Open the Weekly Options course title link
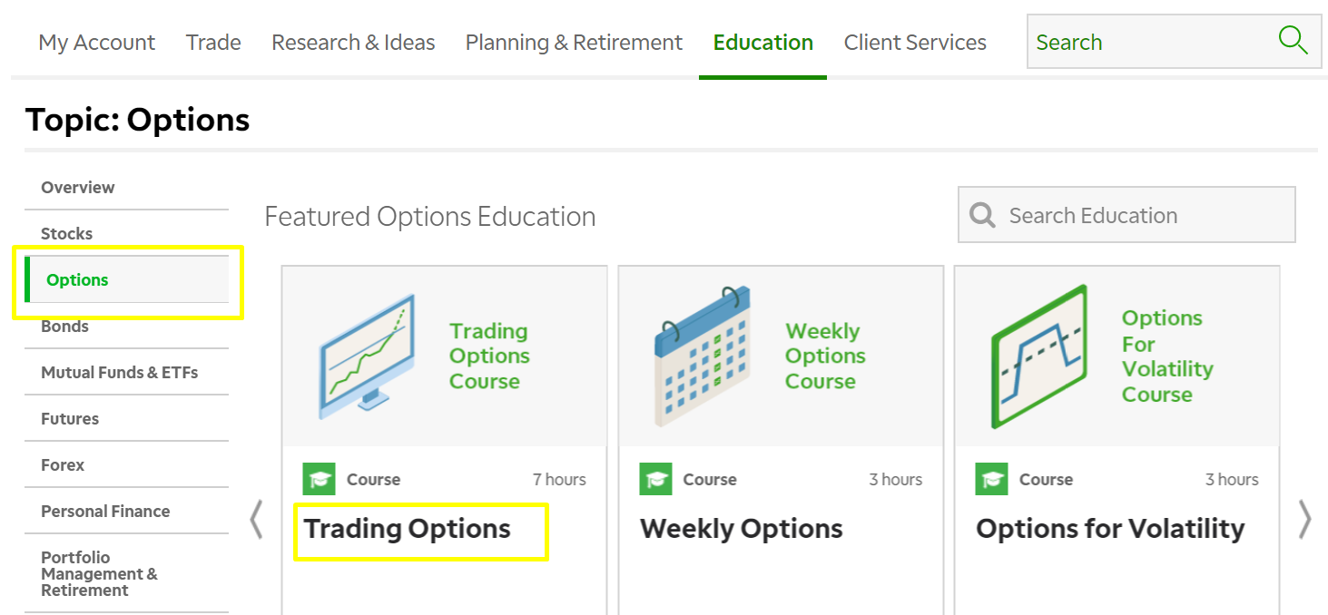 742,529
